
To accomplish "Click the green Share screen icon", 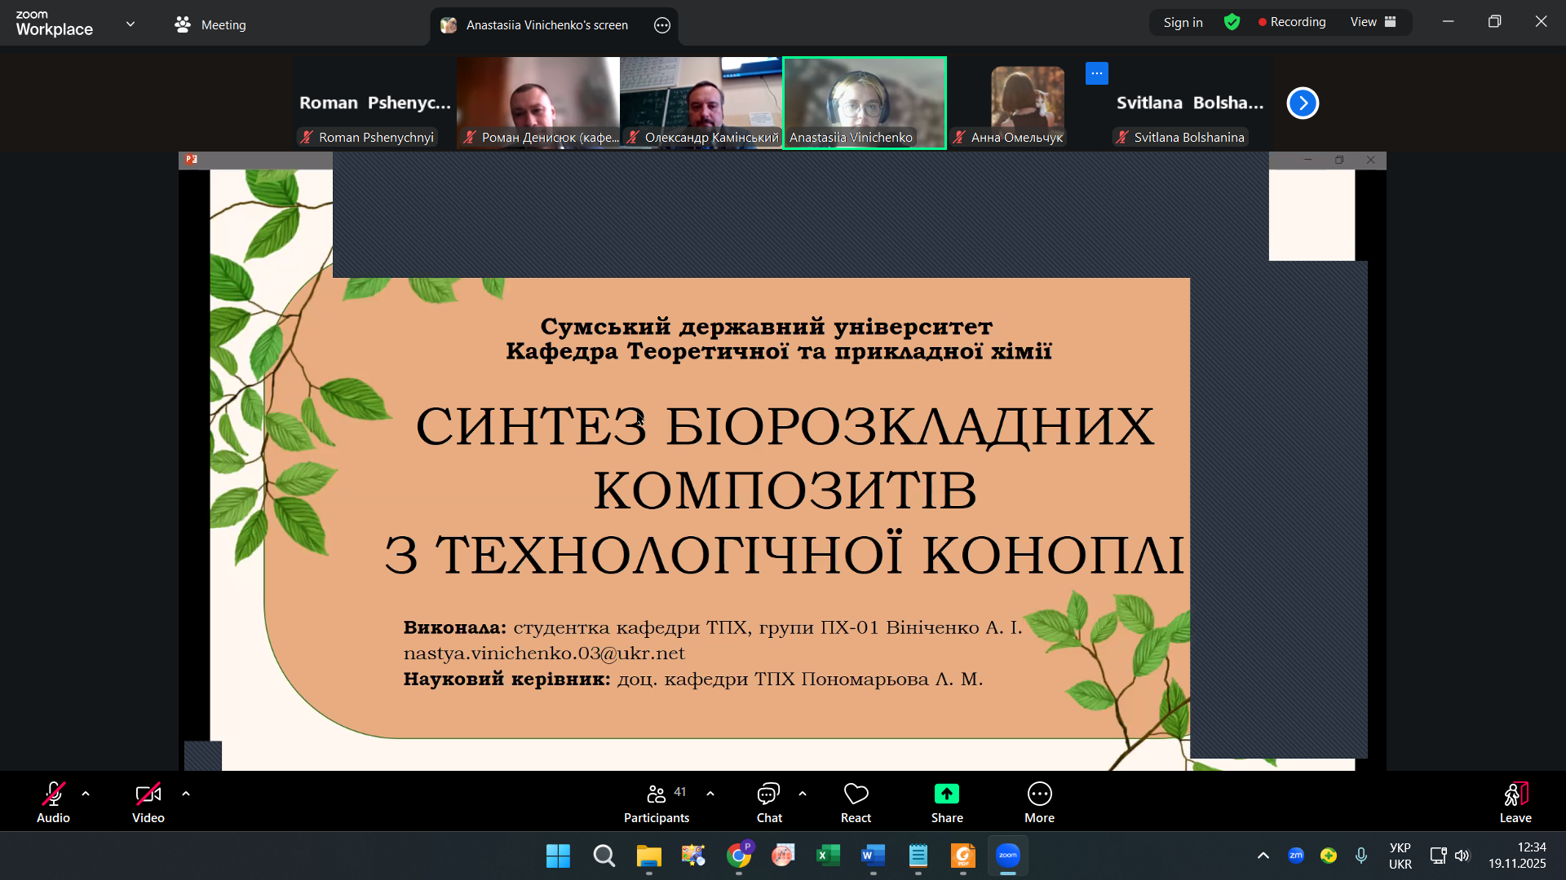I will [x=946, y=794].
